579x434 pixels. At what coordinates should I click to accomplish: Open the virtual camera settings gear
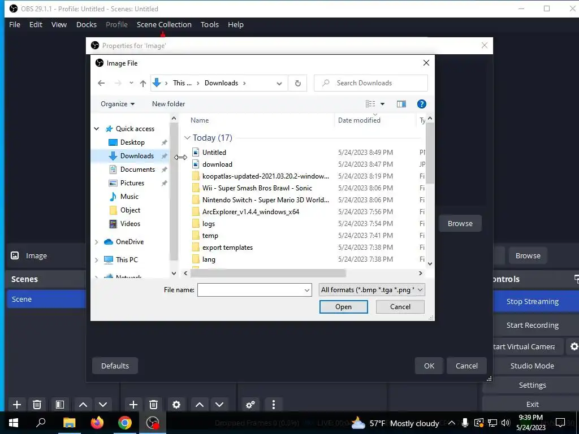574,346
